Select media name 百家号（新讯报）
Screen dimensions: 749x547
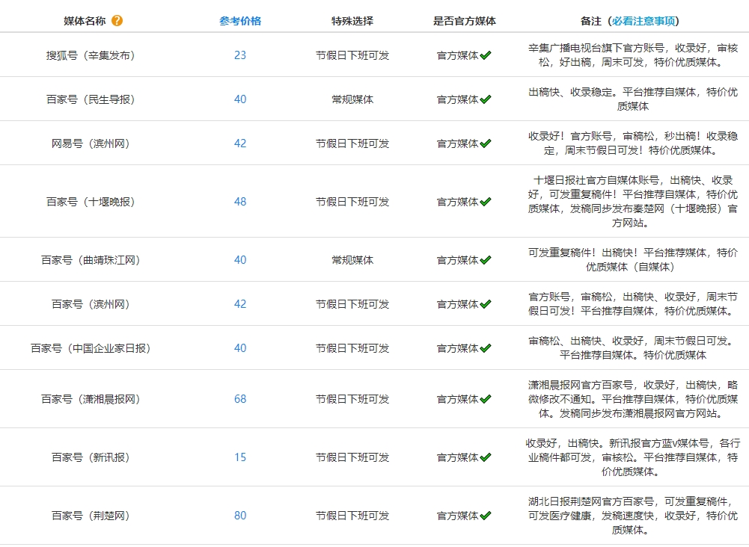click(91, 457)
